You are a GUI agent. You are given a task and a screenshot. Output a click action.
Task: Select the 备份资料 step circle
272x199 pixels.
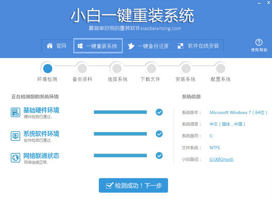(82, 68)
